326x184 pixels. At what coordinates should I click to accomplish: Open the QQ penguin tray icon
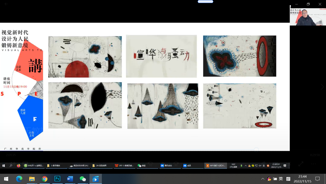click(x=269, y=179)
